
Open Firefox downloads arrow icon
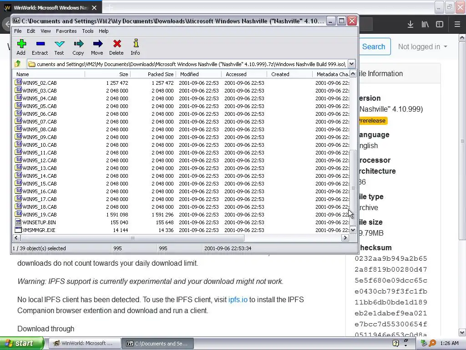click(410, 24)
